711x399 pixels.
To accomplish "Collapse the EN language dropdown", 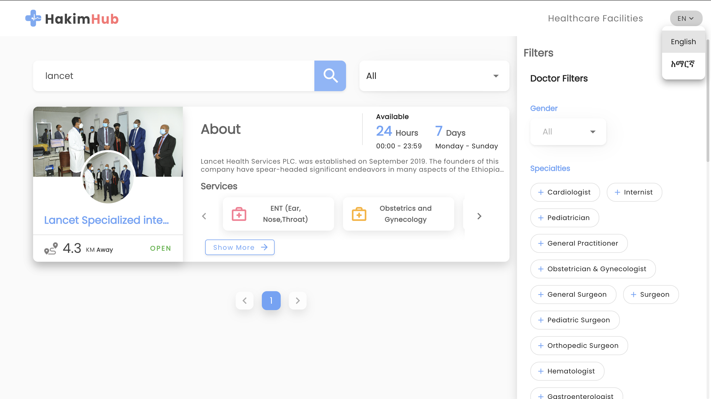I will tap(686, 18).
